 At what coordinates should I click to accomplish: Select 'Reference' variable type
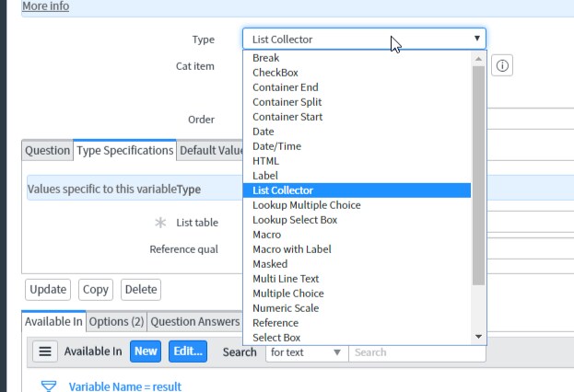point(275,323)
